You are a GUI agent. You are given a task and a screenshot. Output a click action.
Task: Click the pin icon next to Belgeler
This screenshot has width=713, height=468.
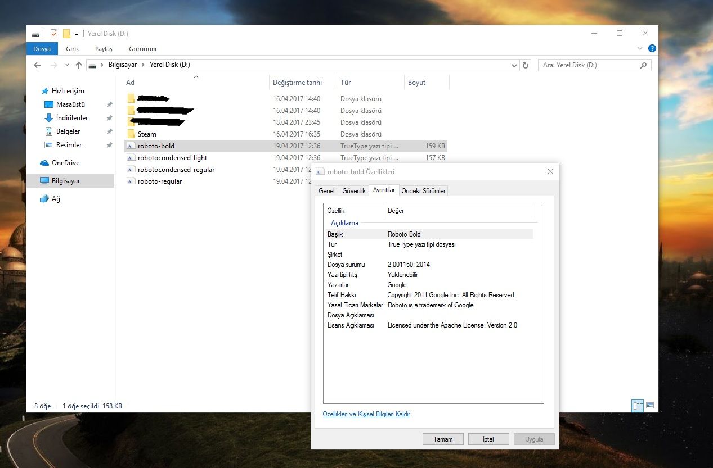coord(109,131)
